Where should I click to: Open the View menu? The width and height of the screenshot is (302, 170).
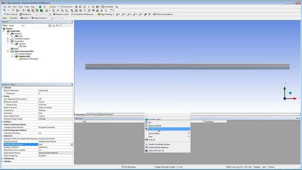pos(15,7)
